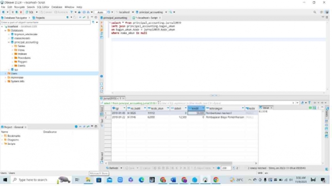Expand the System Info node

click(6, 81)
